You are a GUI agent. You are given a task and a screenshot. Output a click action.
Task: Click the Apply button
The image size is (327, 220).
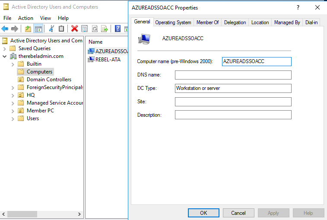click(x=273, y=213)
